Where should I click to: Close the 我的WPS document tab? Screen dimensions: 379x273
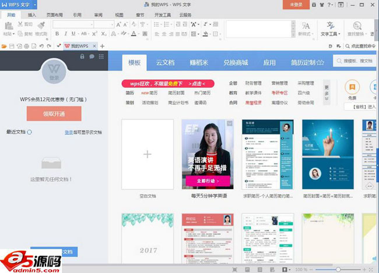click(x=94, y=46)
